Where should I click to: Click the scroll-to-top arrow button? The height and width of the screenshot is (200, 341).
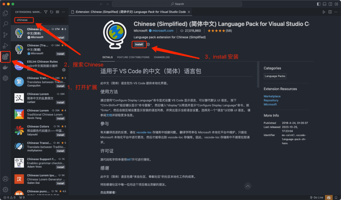(x=247, y=186)
